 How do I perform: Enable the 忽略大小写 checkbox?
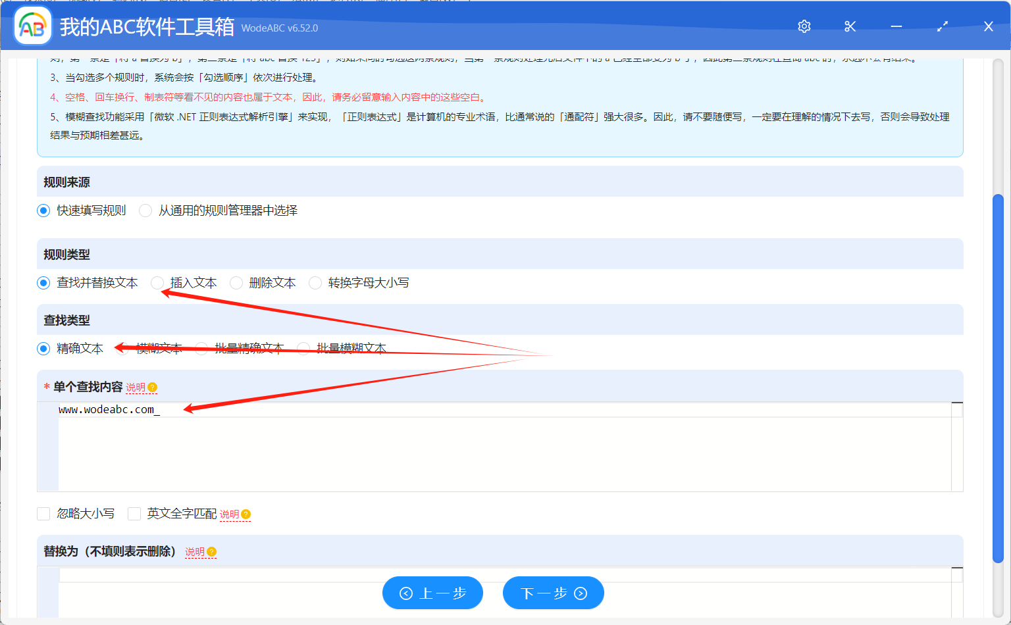44,514
